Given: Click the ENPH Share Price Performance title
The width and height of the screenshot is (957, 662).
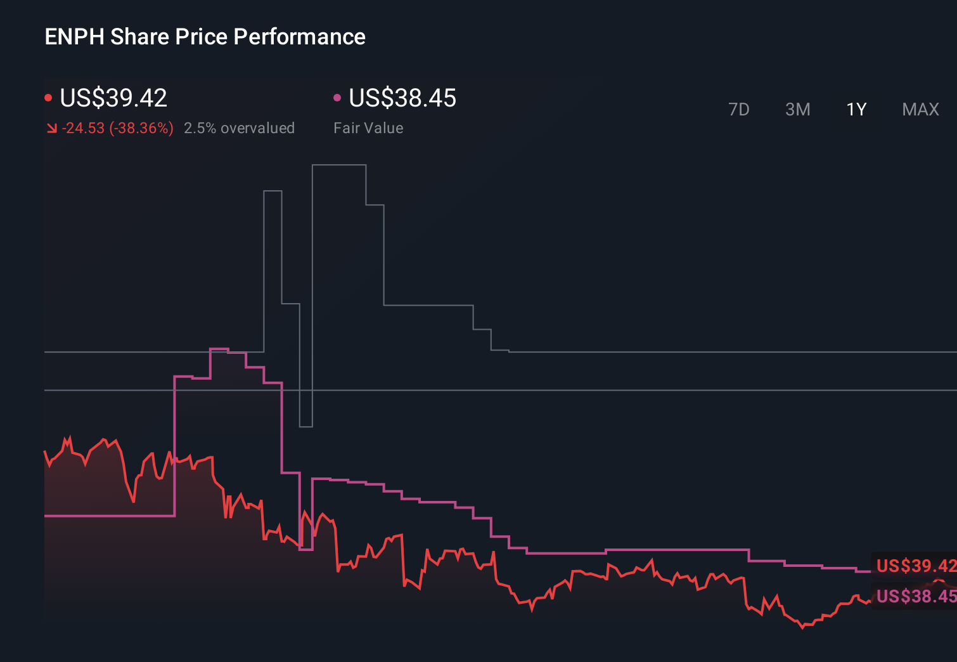Looking at the screenshot, I should point(205,37).
